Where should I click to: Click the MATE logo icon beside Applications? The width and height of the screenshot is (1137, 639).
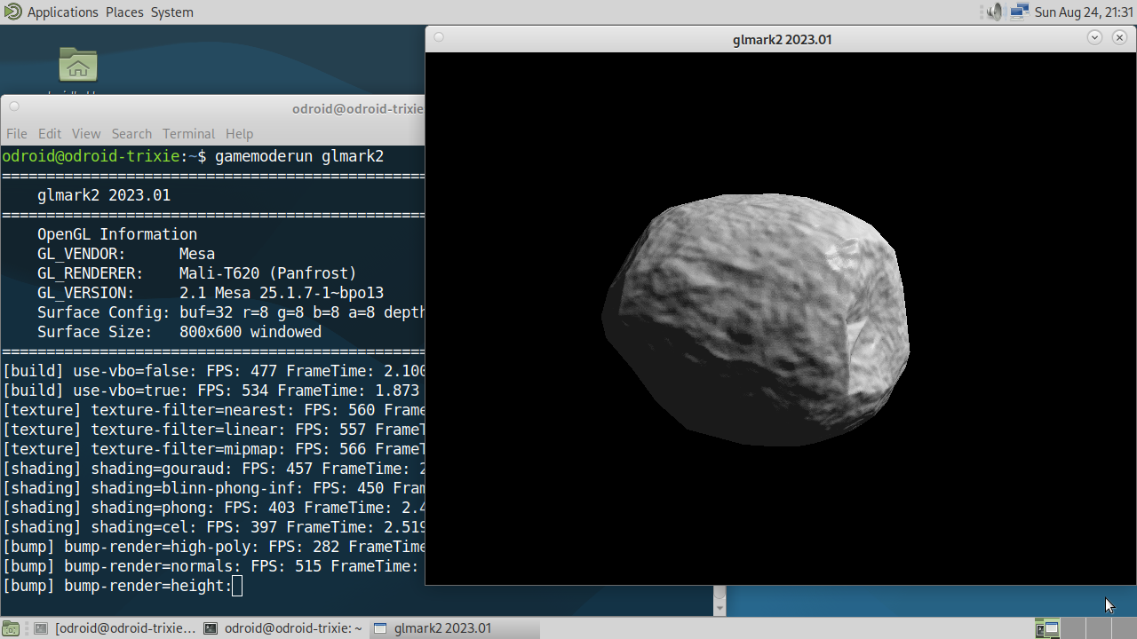[12, 12]
